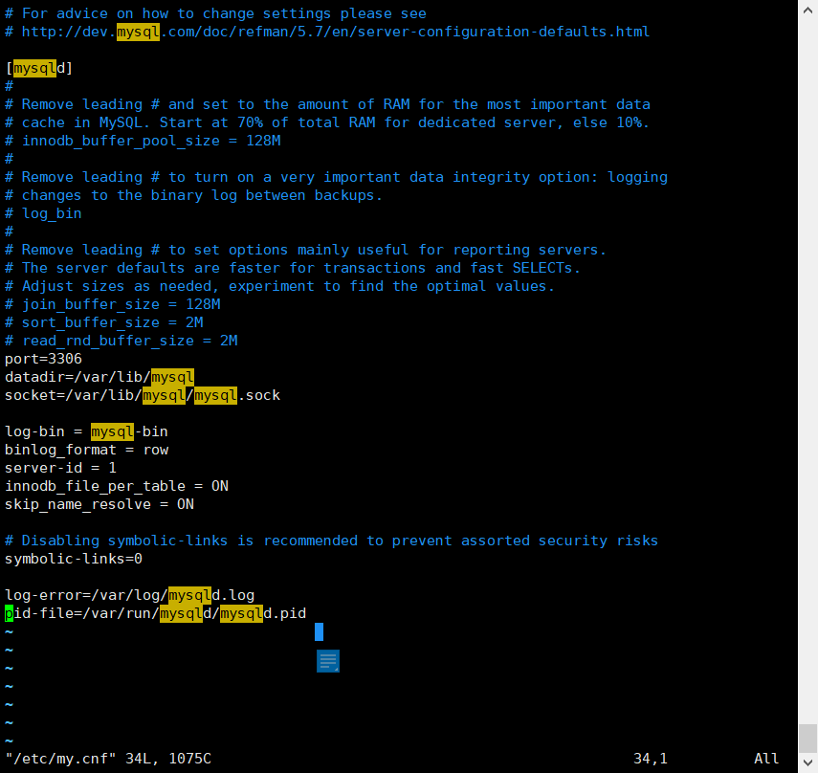This screenshot has height=773, width=818.
Task: Click the highlighted mysqld in pid-file path
Action: coord(181,612)
